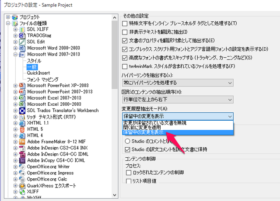Select the TRADOStag file type icon
This screenshot has height=201, width=280.
22,36
